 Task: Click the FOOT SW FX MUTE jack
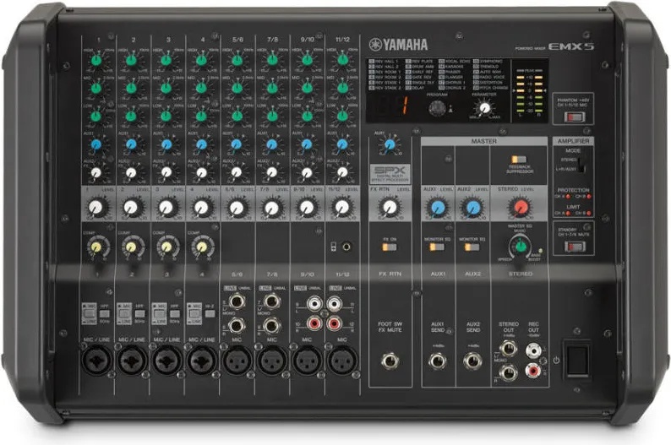click(x=390, y=361)
